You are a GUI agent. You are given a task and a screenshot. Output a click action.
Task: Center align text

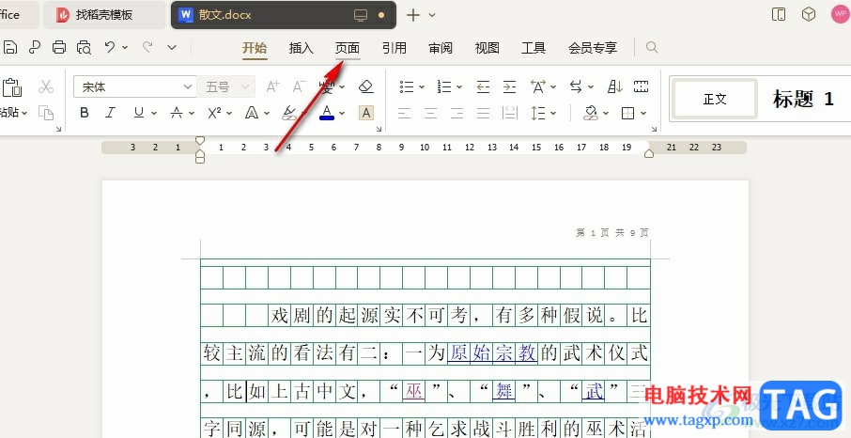click(x=431, y=113)
